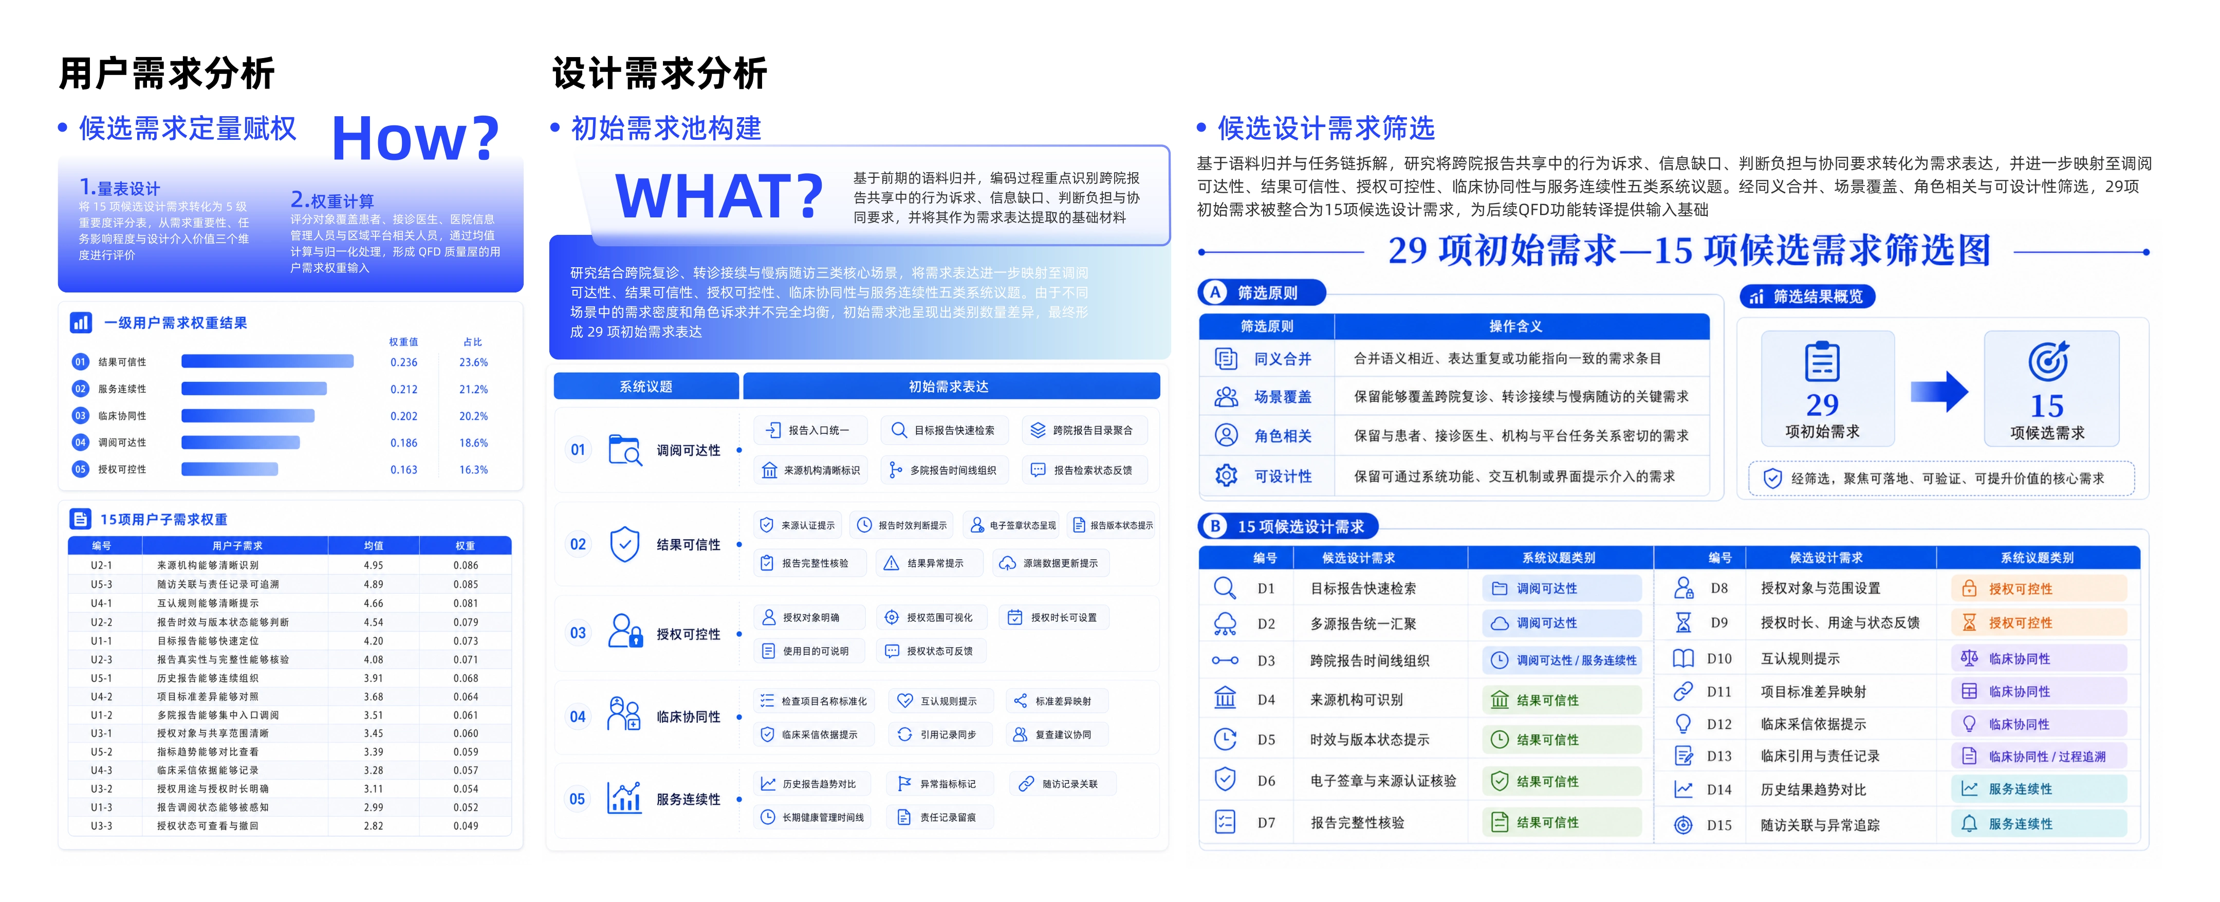2220x902 pixels.
Task: Click the 一级用户需求权重结果 bar chart icon
Action: 81,323
